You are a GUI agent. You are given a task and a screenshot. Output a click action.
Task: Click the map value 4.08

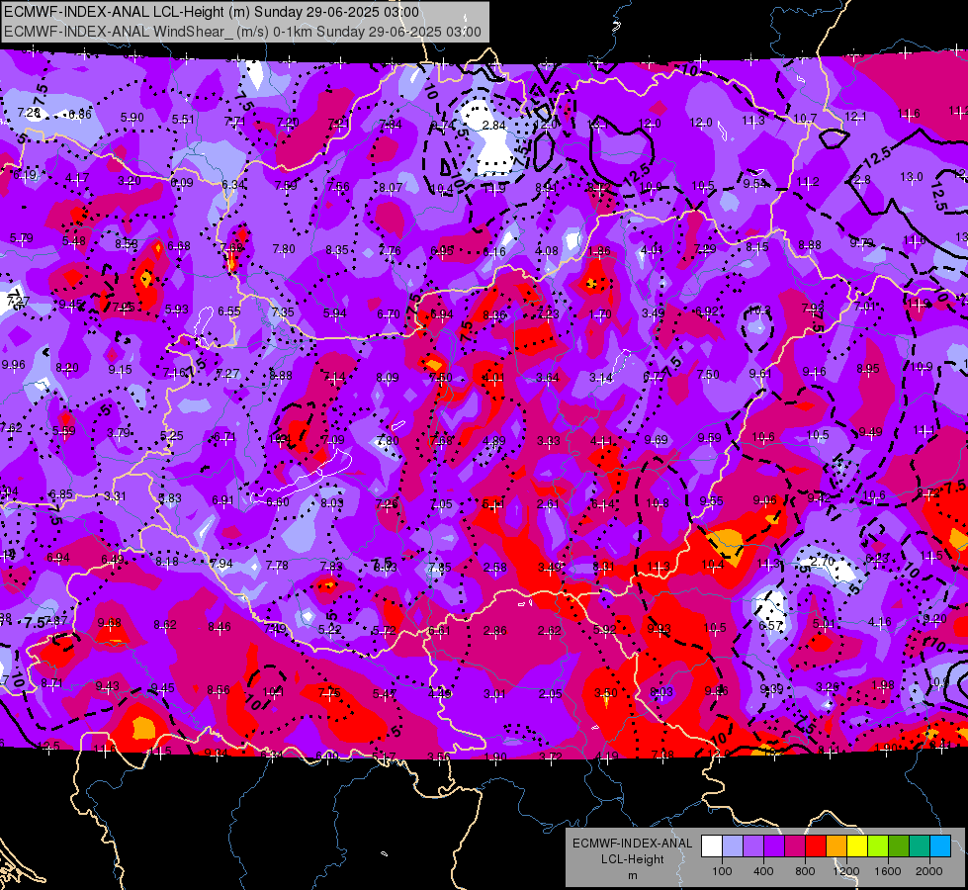pyautogui.click(x=547, y=251)
